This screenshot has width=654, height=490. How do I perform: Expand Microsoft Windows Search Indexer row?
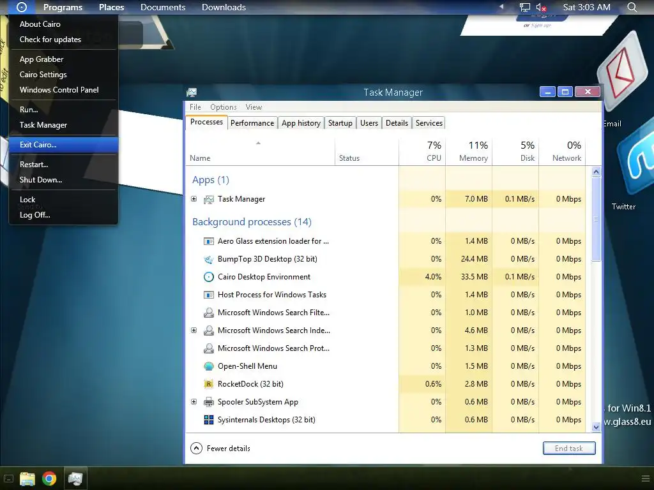tap(194, 330)
